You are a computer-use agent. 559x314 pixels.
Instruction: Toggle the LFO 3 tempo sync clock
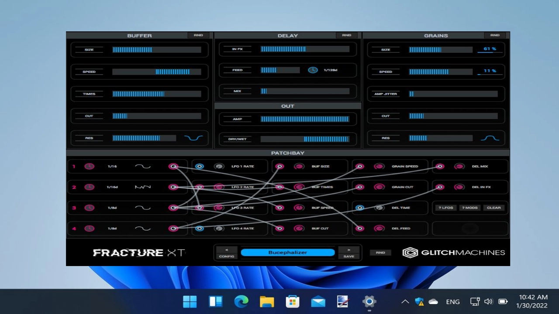click(x=89, y=208)
